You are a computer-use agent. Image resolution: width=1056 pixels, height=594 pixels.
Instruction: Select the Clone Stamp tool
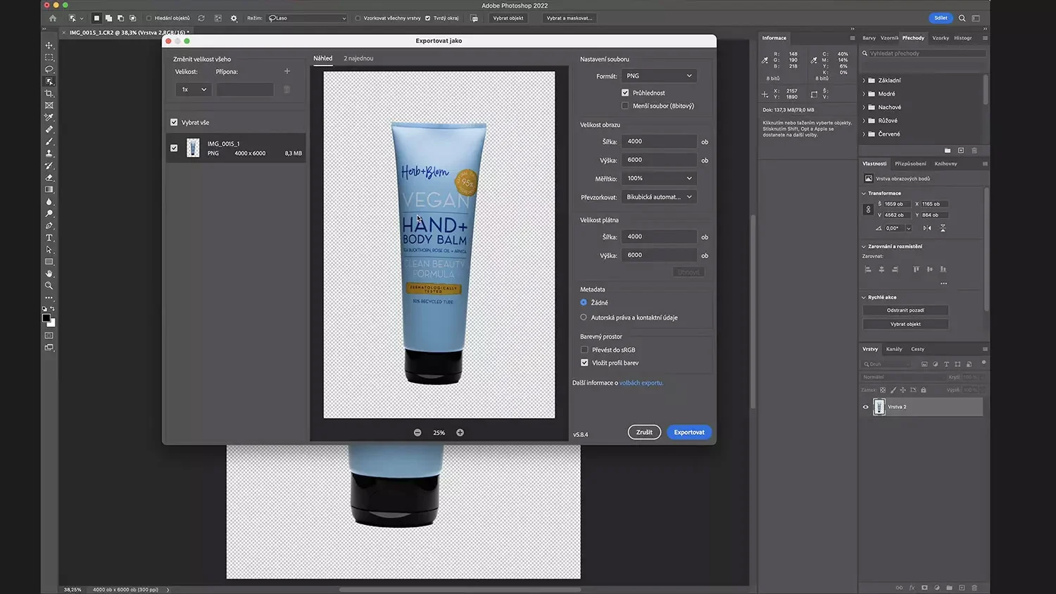tap(49, 153)
